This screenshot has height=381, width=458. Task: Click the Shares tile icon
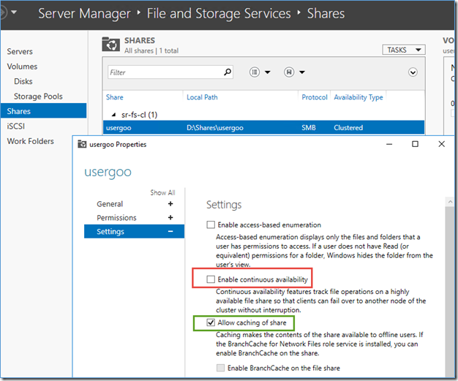[110, 44]
